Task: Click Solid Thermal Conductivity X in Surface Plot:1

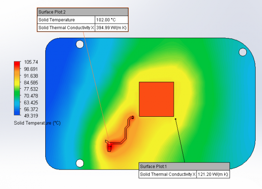Action: tap(168, 174)
